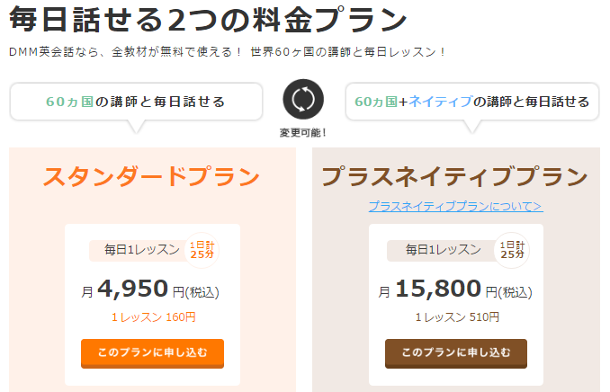Viewport: 610px width, 392px height.
Task: Open the プラスネイティブプランについて link
Action: tap(455, 206)
